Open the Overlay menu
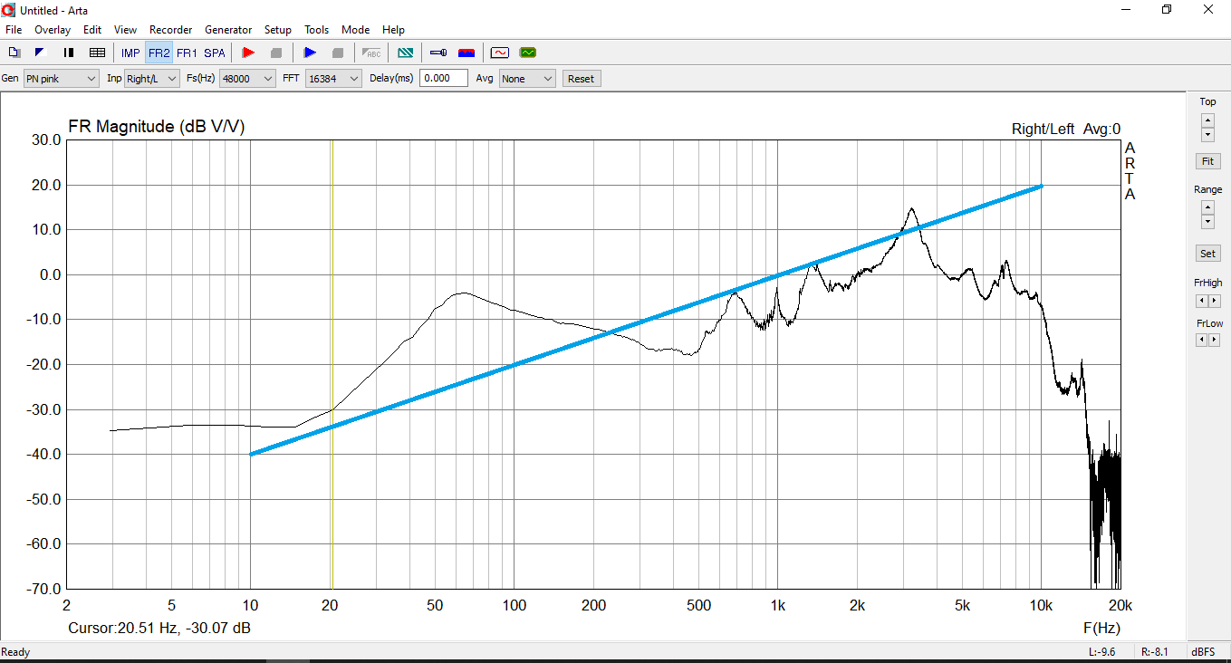 53,30
